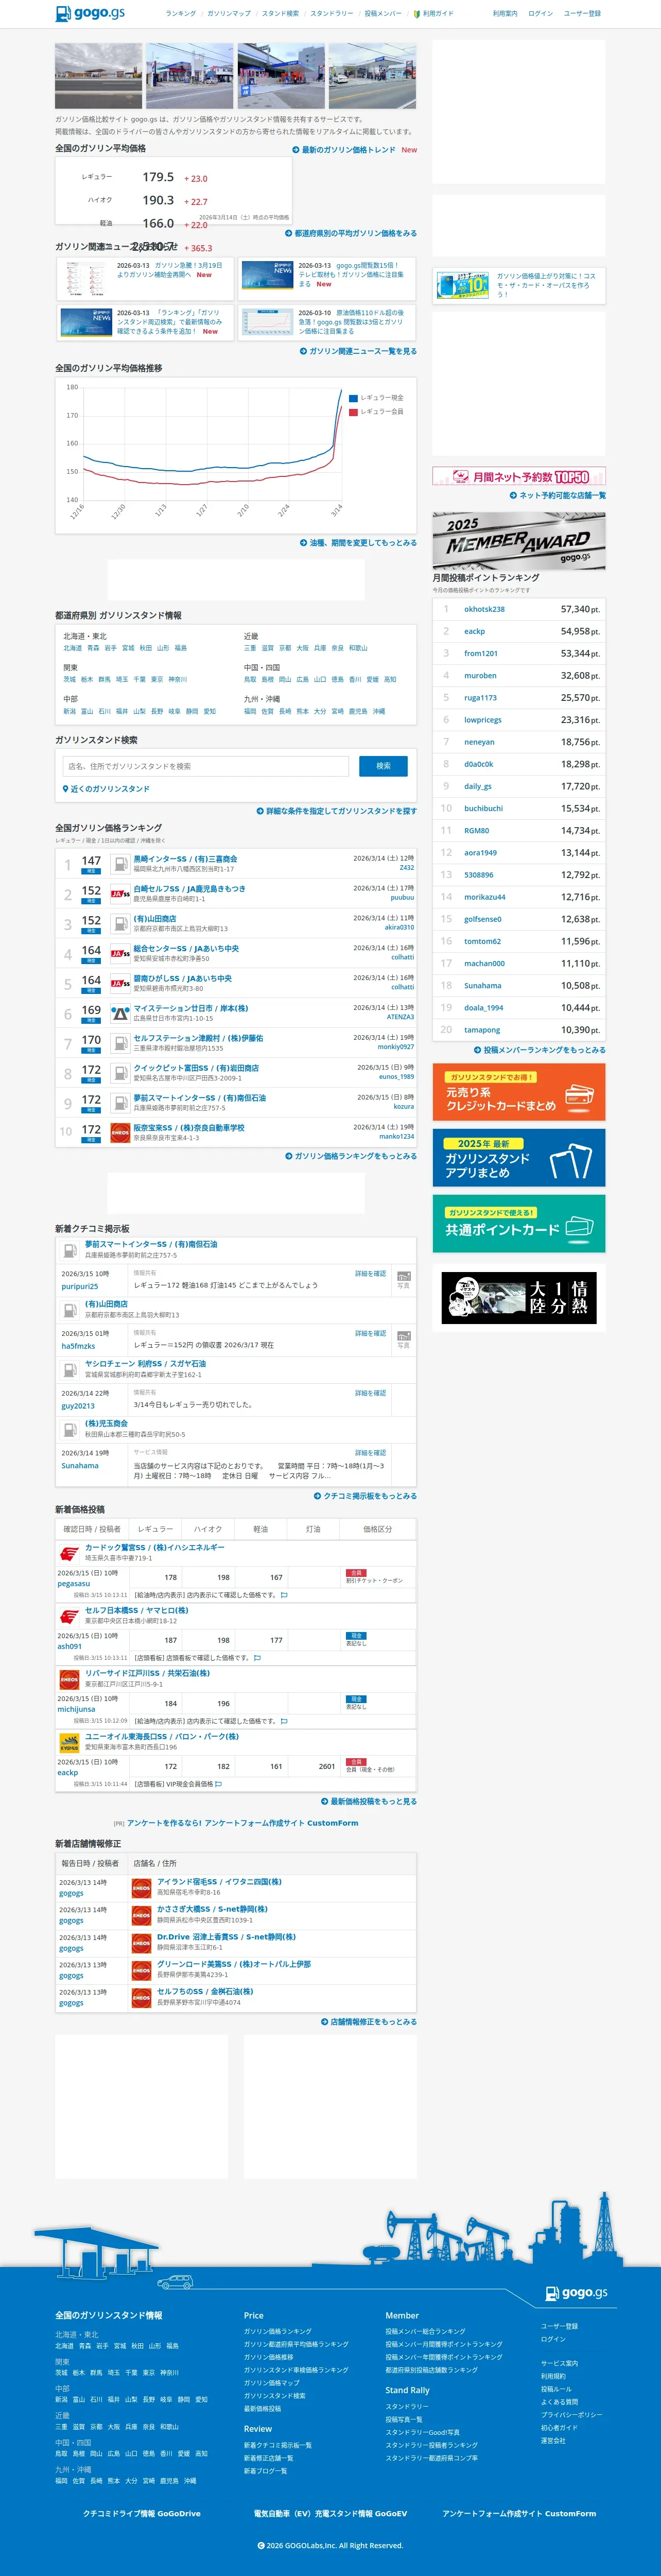Click the blue 検索 button
Screen dimensions: 661x2576
pyautogui.click(x=383, y=766)
